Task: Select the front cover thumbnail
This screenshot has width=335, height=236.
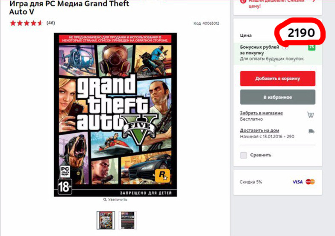Action: click(106, 220)
